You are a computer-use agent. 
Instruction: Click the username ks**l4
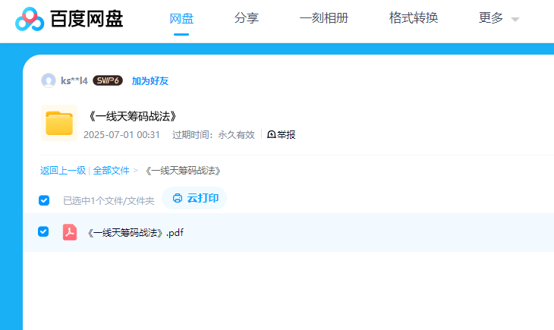point(74,80)
